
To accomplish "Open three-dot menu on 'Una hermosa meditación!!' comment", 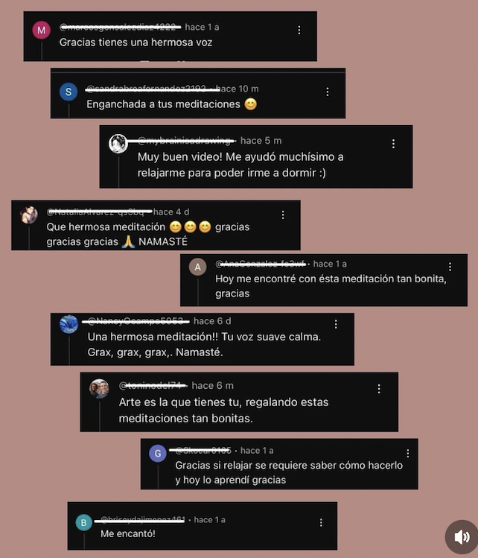I will (336, 324).
